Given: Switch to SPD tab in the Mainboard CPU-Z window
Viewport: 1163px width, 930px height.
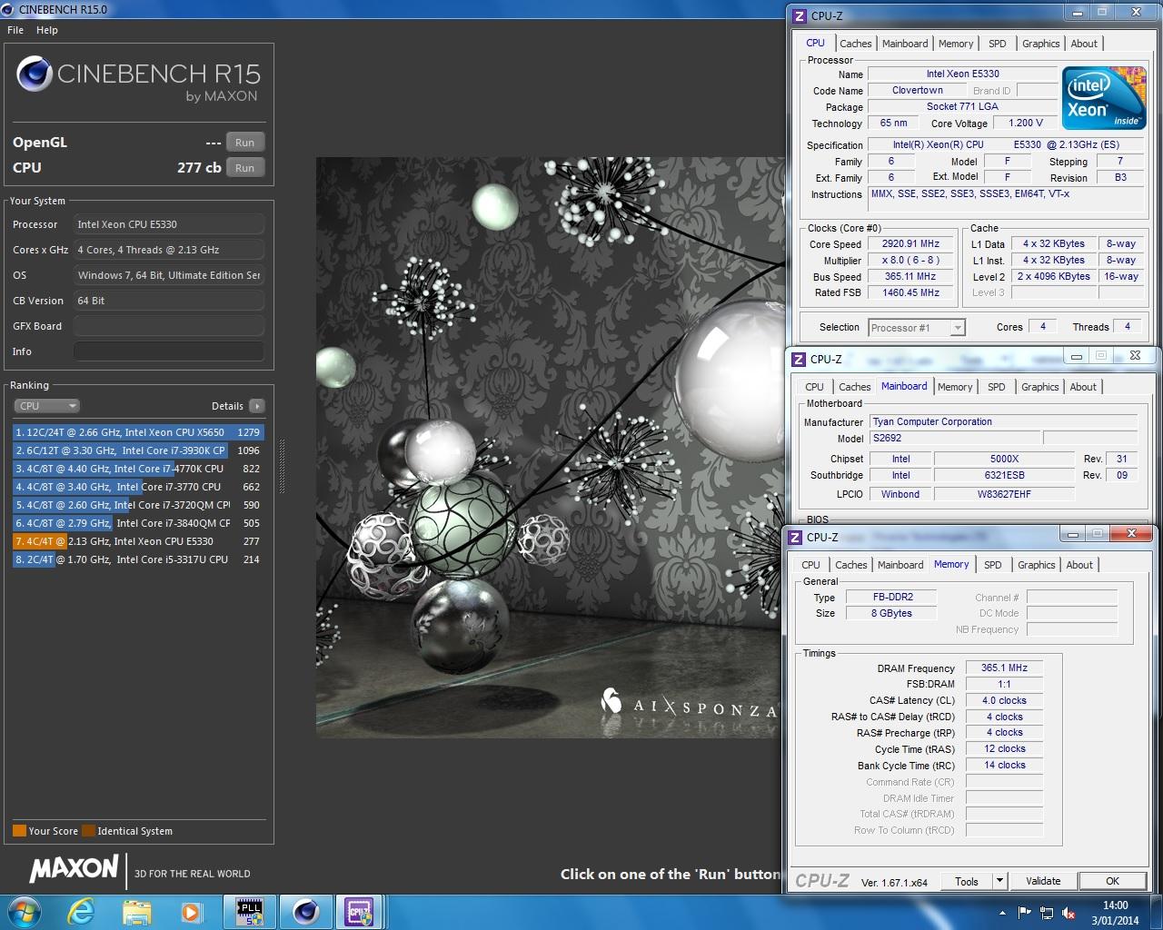Looking at the screenshot, I should 997,387.
